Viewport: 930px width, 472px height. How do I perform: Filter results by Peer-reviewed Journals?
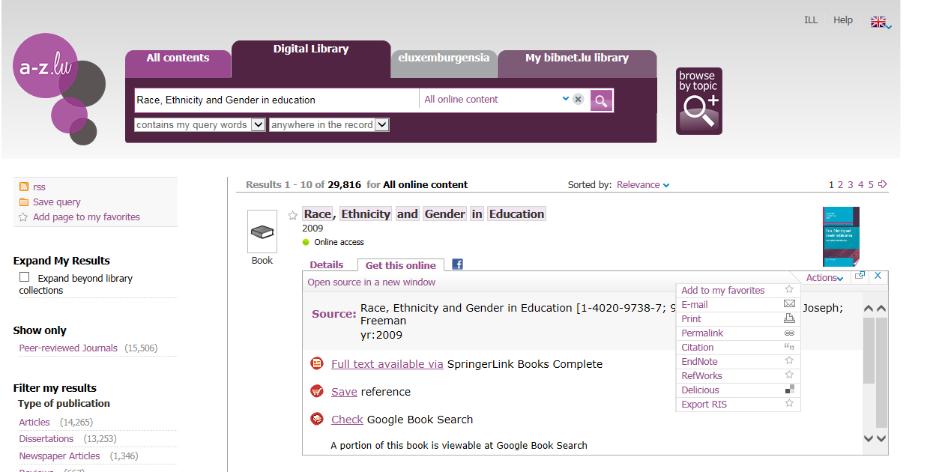click(x=68, y=348)
